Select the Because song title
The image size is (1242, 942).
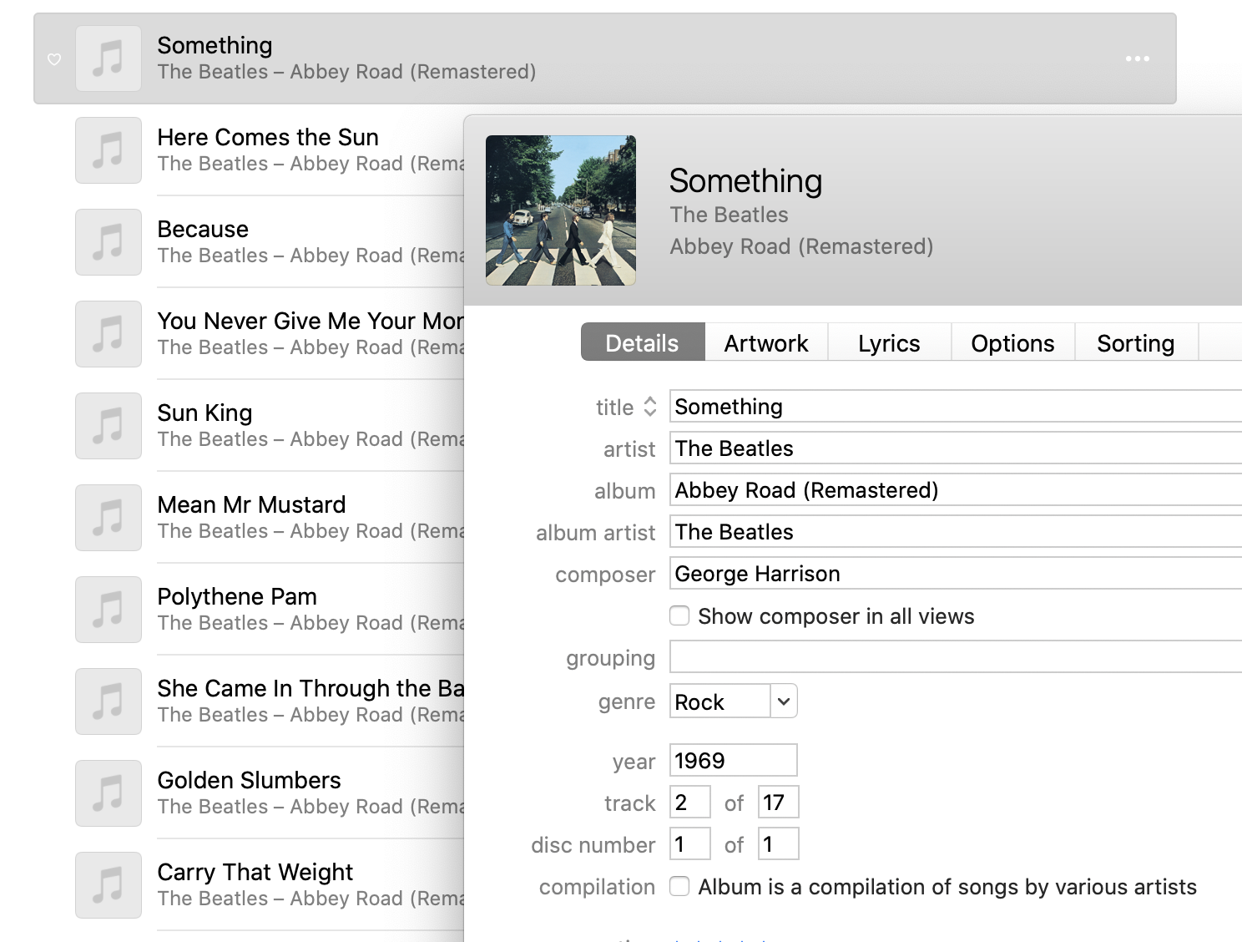pyautogui.click(x=203, y=229)
